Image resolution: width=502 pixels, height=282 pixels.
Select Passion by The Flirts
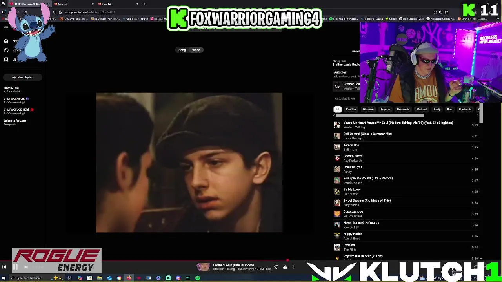[x=406, y=247]
